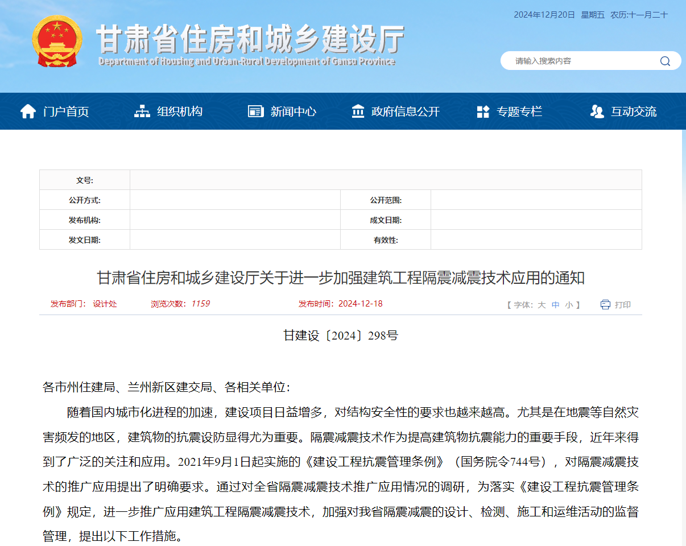Click the 打印 print link
This screenshot has height=546, width=686.
[622, 305]
